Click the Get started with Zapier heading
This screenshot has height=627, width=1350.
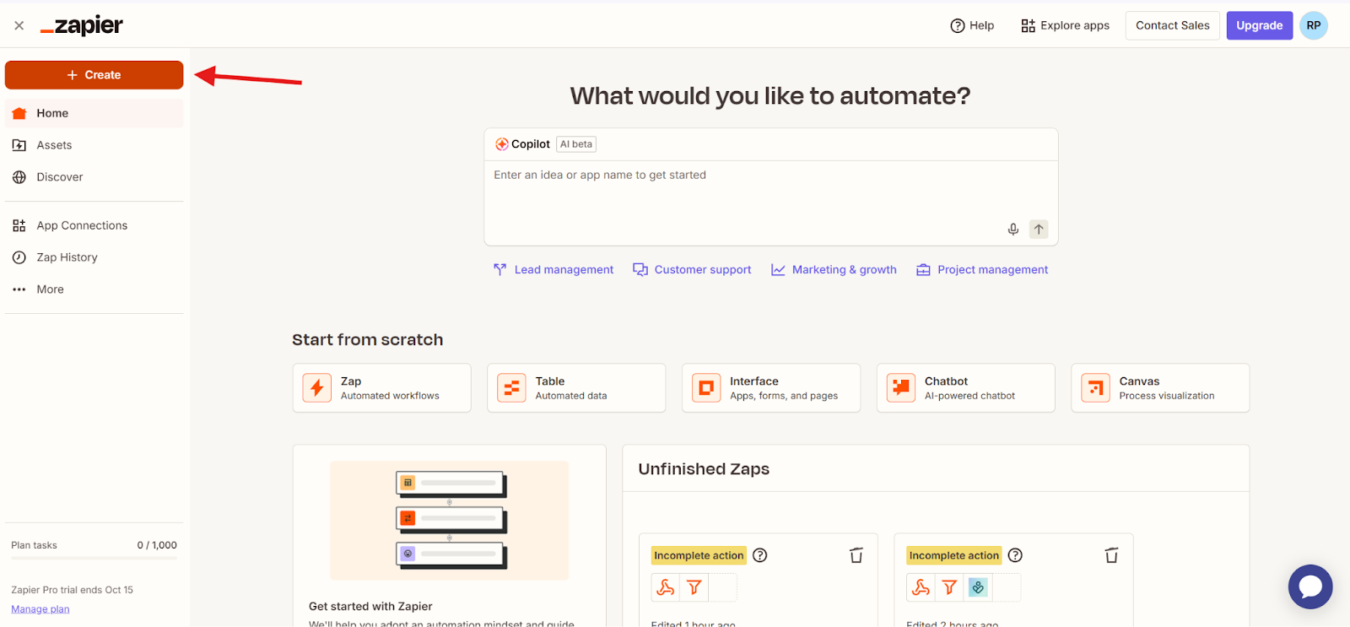coord(370,607)
